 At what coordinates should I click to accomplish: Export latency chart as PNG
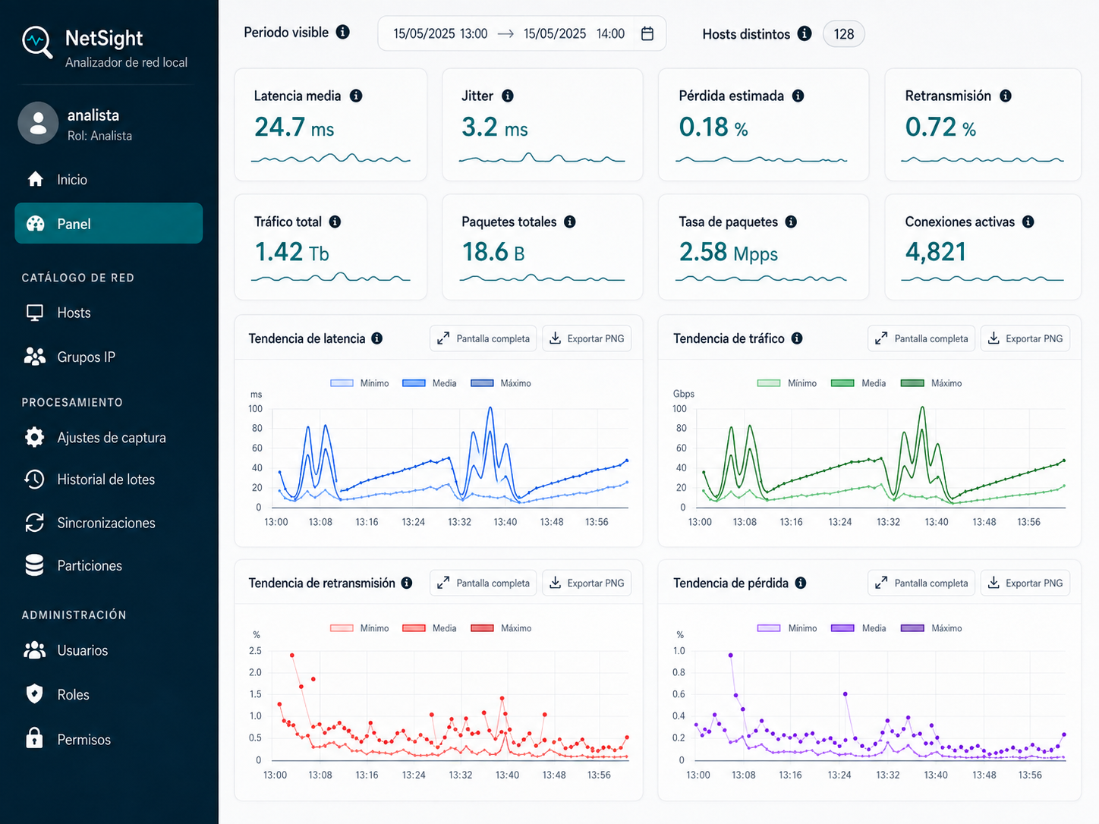(587, 338)
